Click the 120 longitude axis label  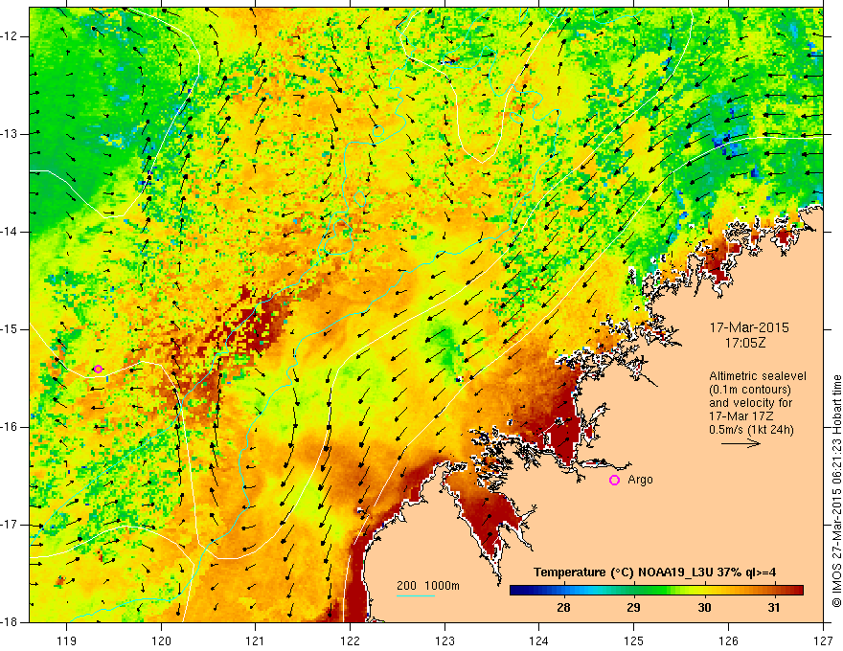click(x=161, y=641)
